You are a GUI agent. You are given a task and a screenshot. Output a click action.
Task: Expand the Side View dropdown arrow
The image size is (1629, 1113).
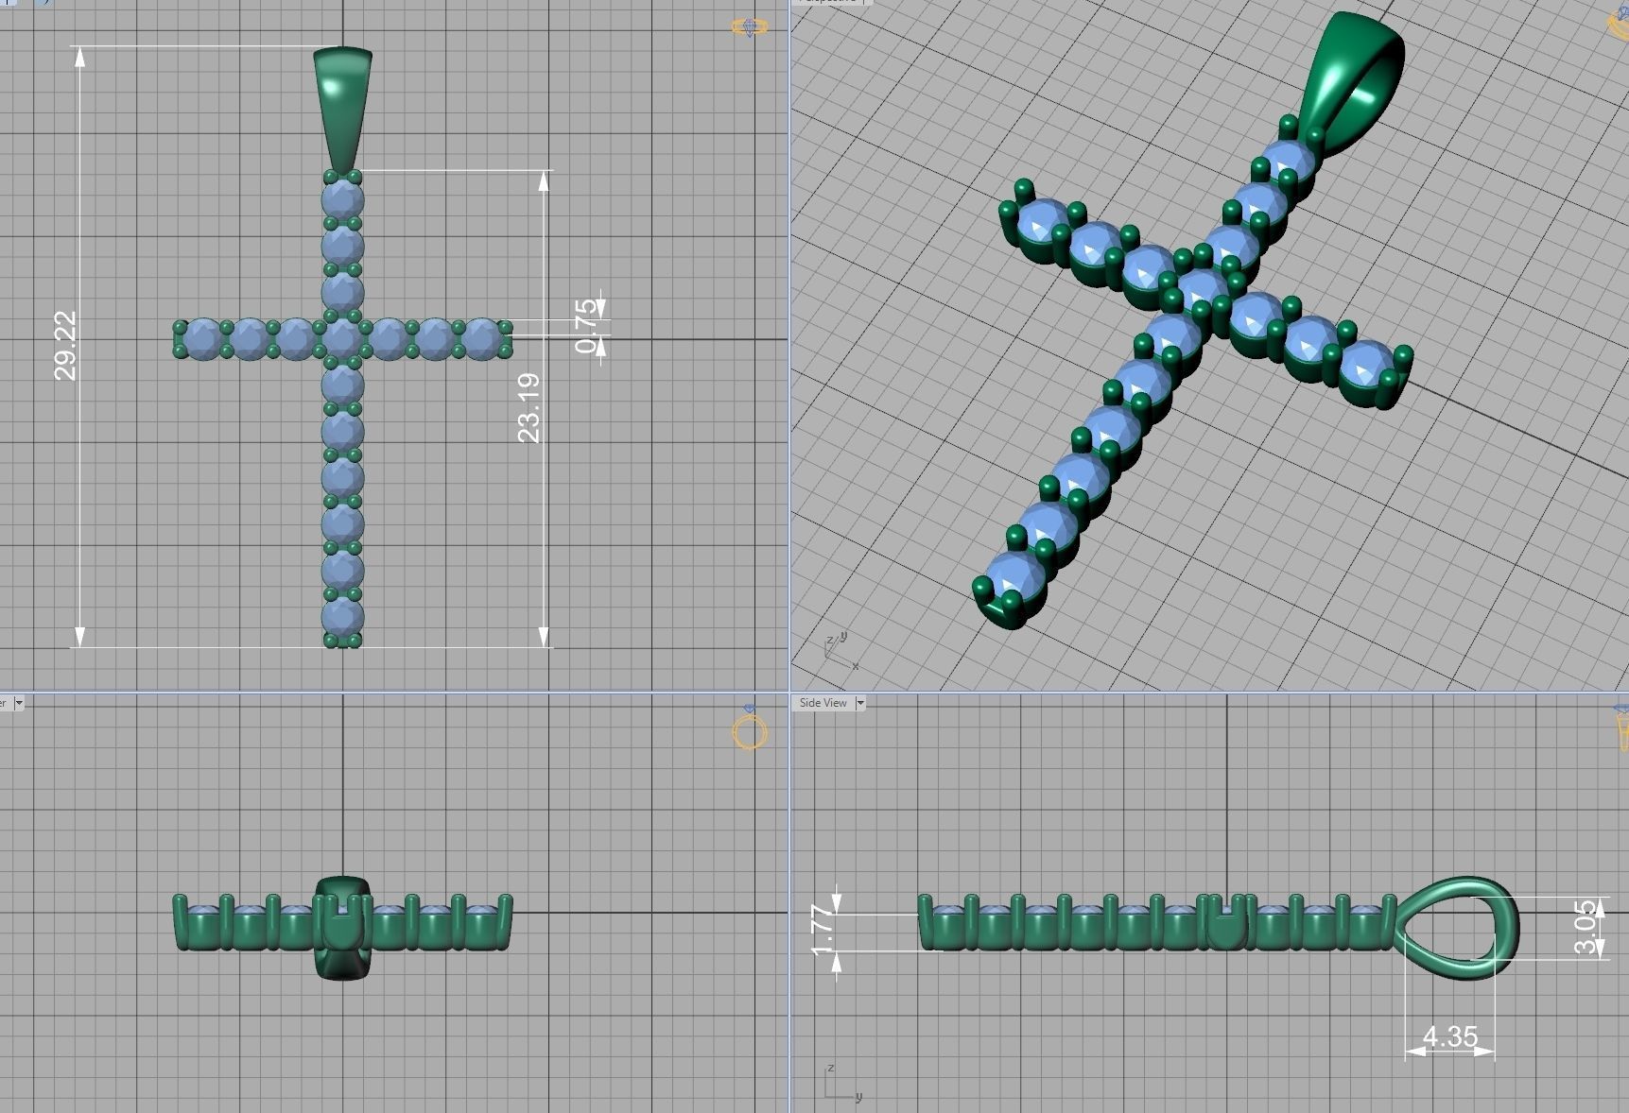coord(859,703)
